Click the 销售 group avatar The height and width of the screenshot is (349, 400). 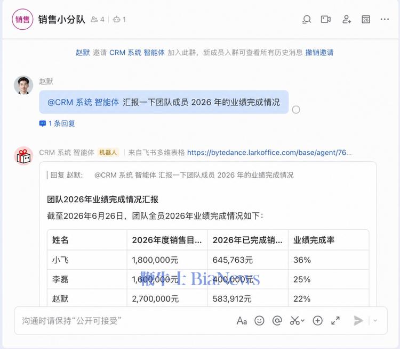(x=22, y=19)
